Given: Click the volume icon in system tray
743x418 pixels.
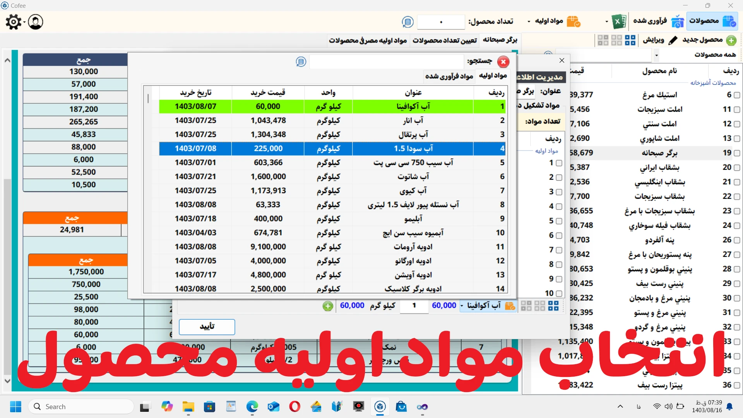Looking at the screenshot, I should pos(668,406).
